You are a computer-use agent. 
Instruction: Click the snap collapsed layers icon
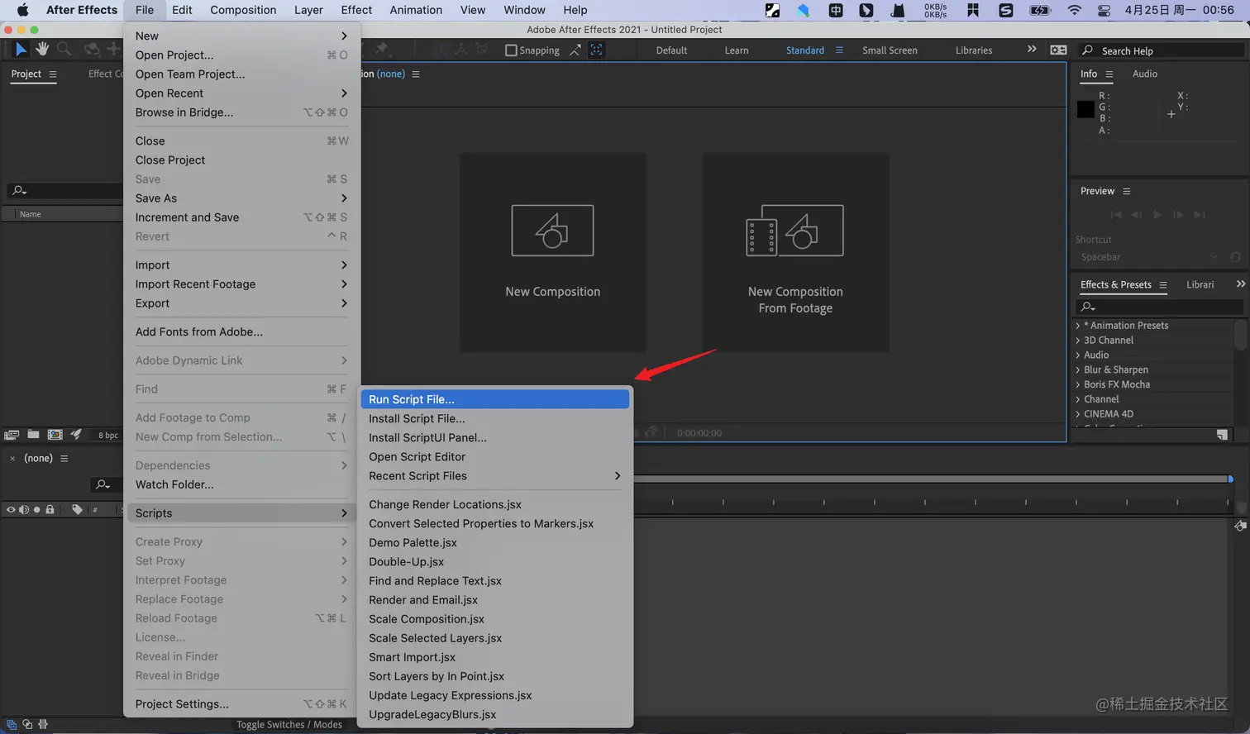[x=575, y=50]
